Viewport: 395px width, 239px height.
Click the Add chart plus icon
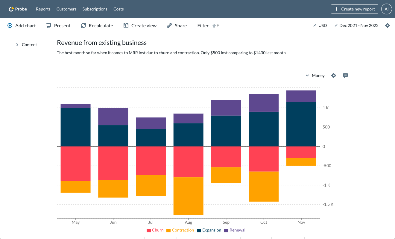[x=10, y=25]
